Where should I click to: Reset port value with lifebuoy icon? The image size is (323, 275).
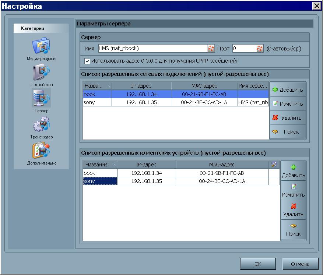(x=260, y=49)
